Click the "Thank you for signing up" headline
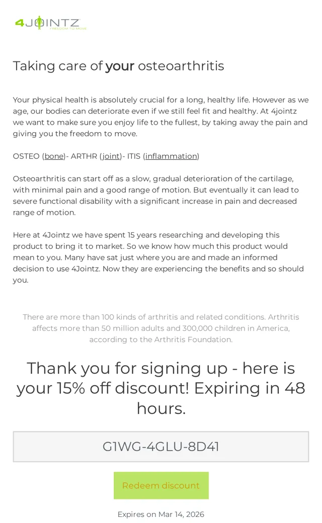The height and width of the screenshot is (523, 322). click(x=161, y=388)
